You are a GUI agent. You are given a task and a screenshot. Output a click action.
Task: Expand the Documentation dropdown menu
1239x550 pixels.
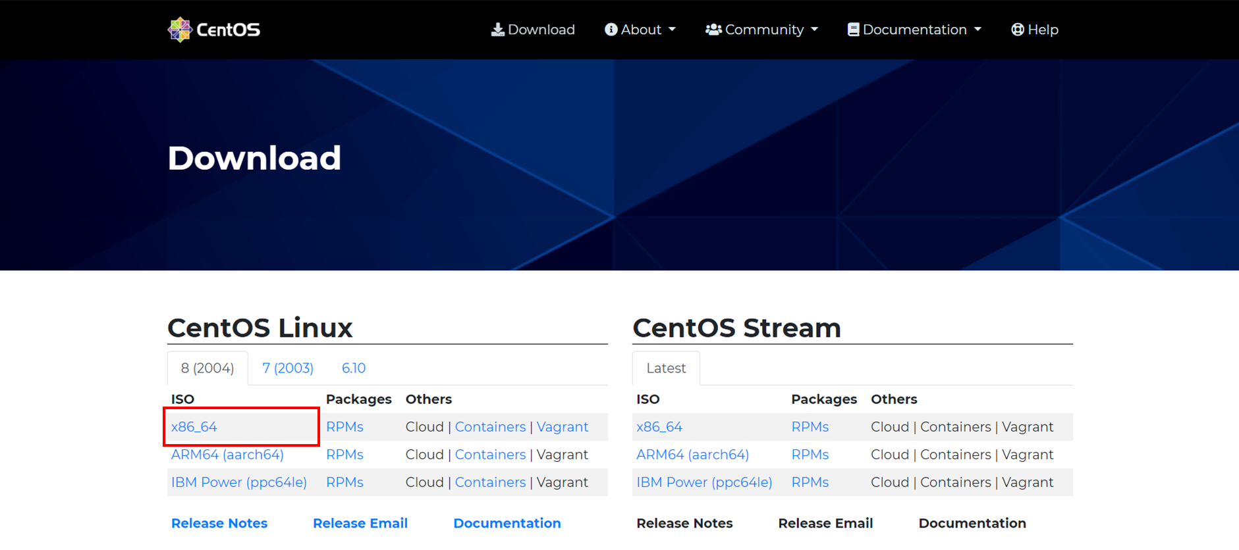(914, 30)
